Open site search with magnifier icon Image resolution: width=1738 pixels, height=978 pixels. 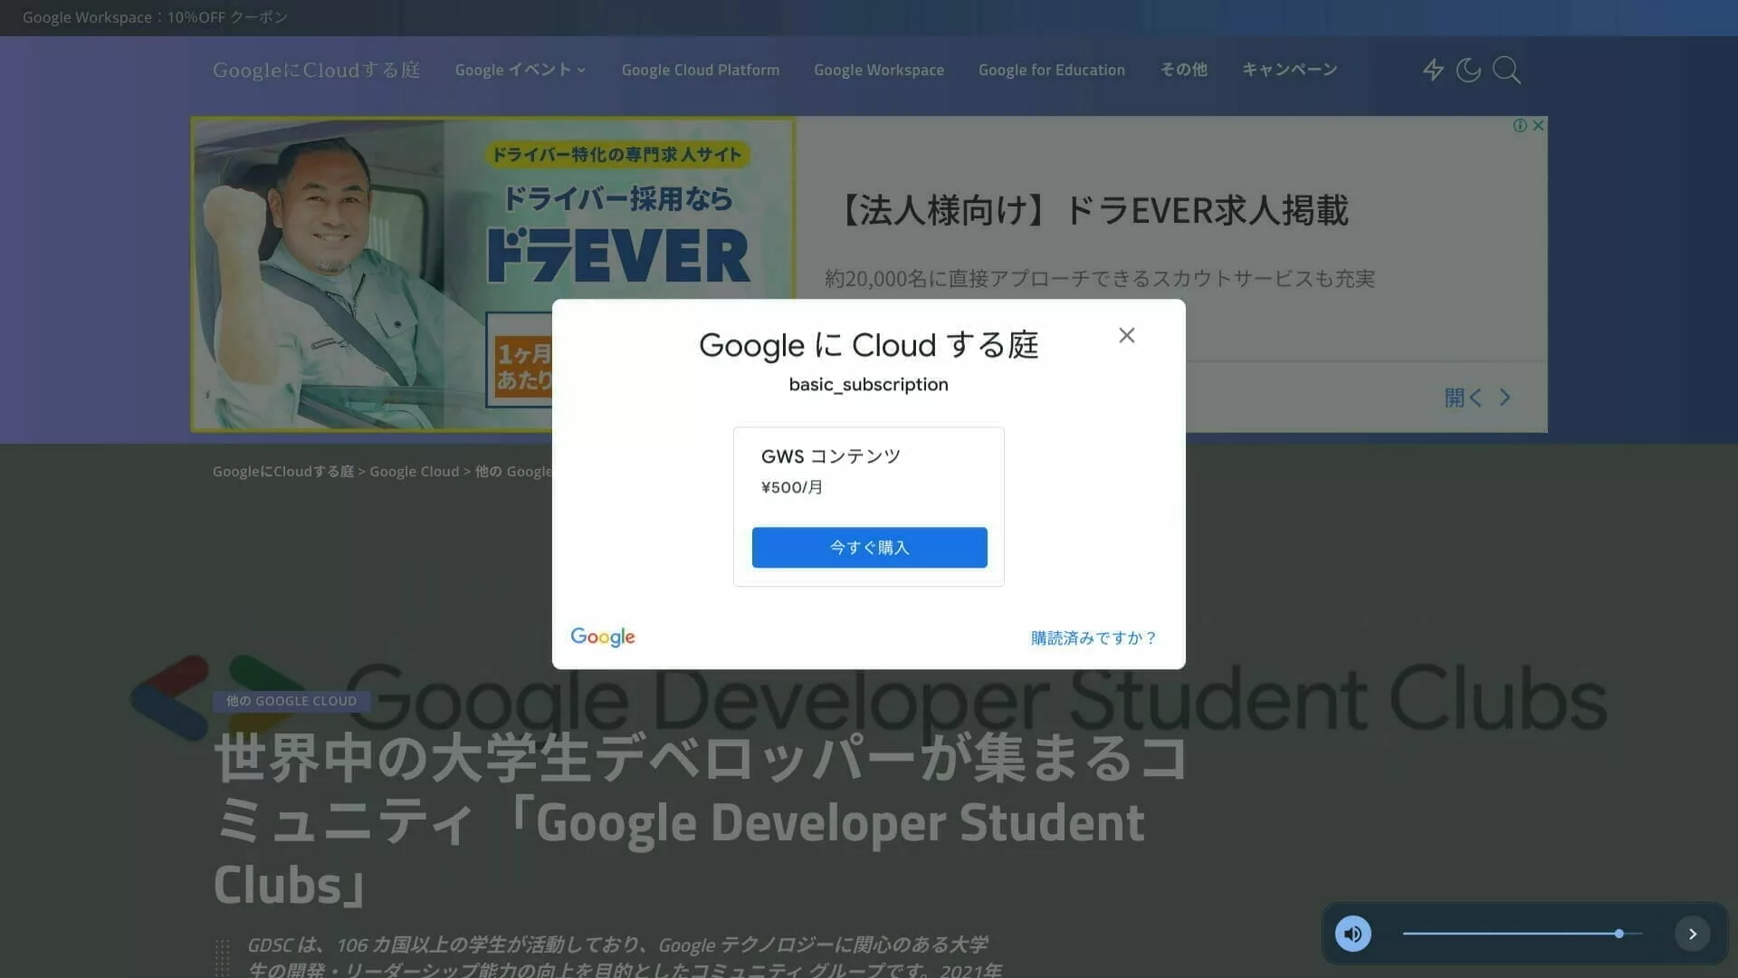pyautogui.click(x=1506, y=70)
